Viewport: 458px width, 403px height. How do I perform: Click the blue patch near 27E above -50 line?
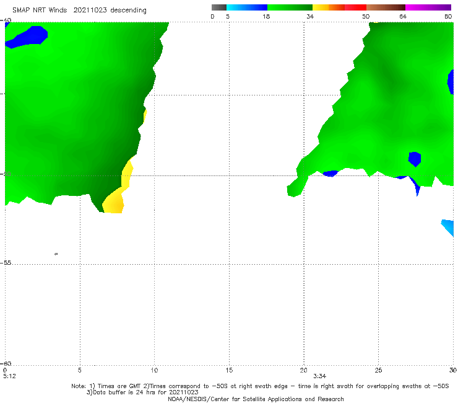[415, 159]
